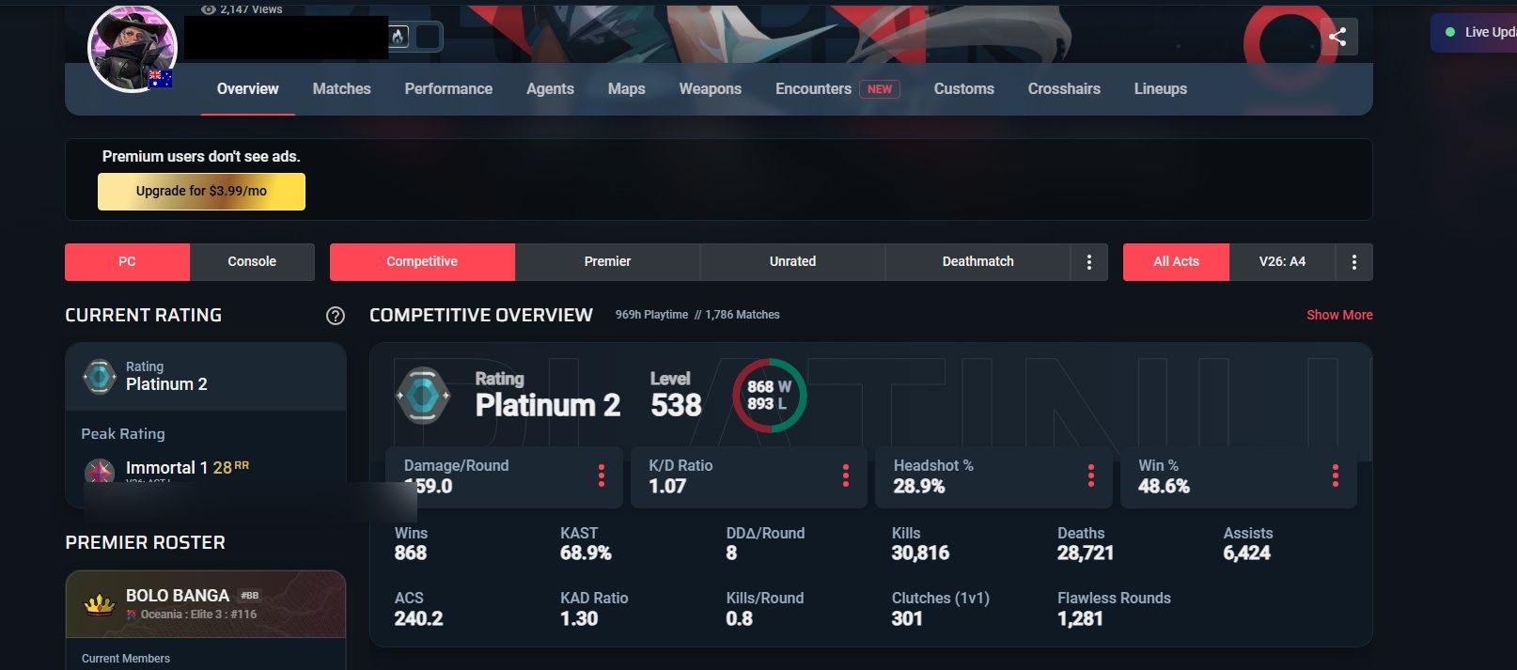Open K/D Ratio options three-dot menu
The height and width of the screenshot is (670, 1517).
point(846,475)
